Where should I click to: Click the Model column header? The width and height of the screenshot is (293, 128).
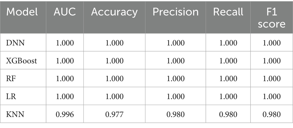22,12
